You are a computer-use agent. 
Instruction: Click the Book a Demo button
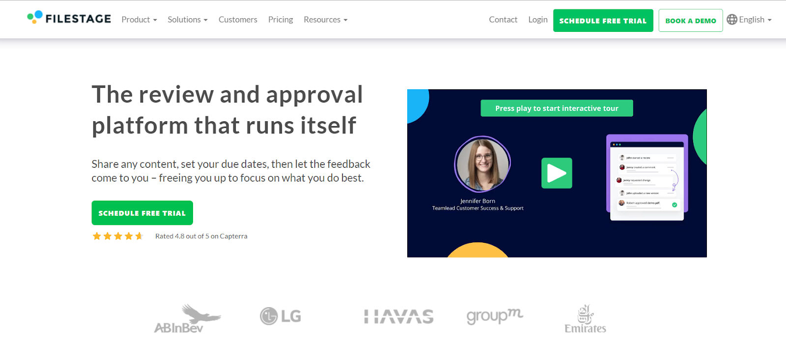click(691, 21)
